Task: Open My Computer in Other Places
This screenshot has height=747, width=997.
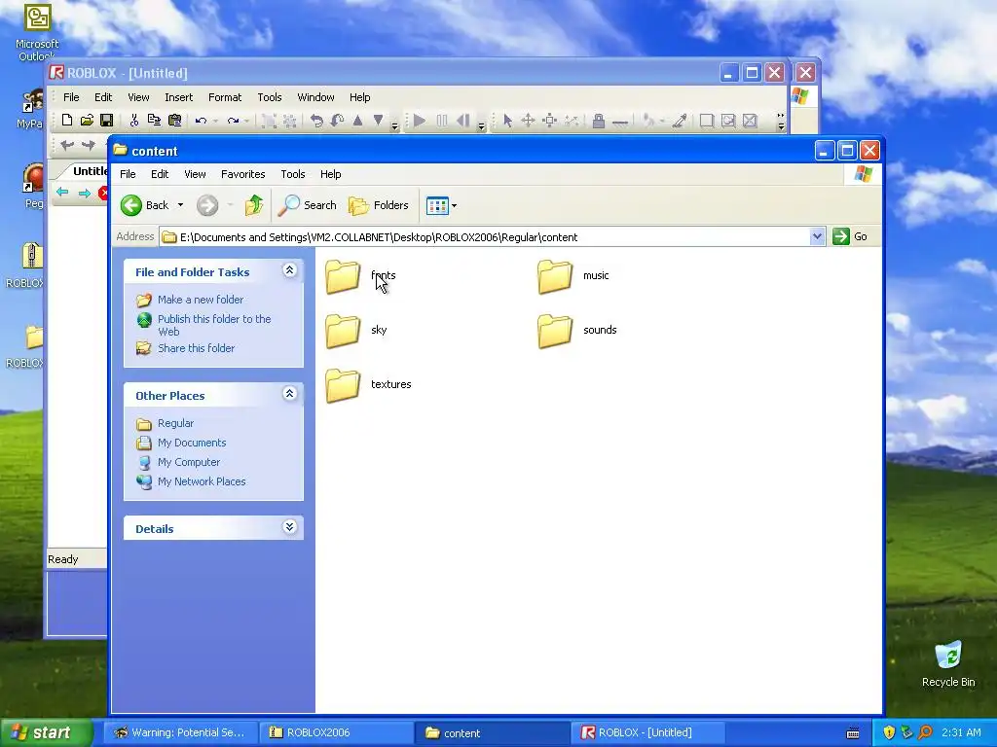Action: point(189,462)
